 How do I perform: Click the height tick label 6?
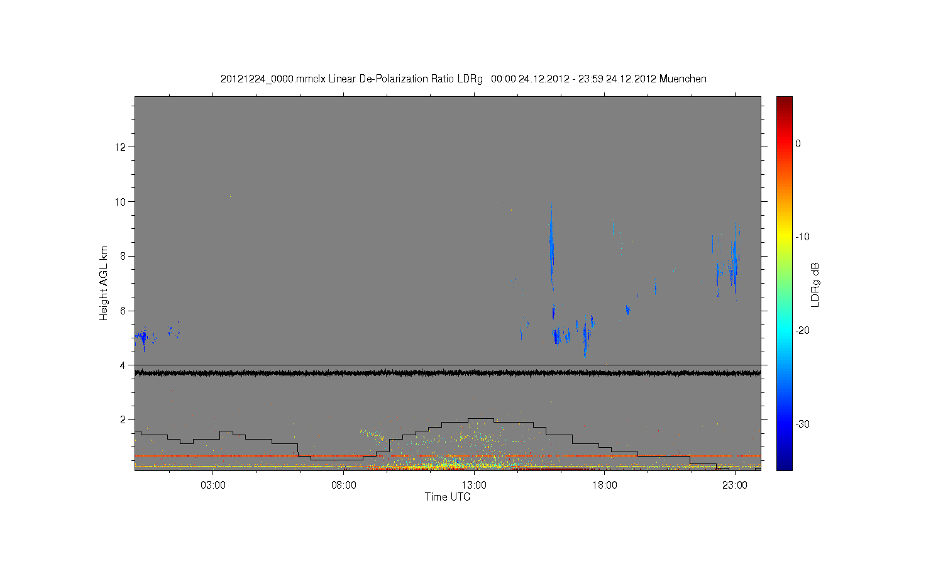(x=124, y=311)
